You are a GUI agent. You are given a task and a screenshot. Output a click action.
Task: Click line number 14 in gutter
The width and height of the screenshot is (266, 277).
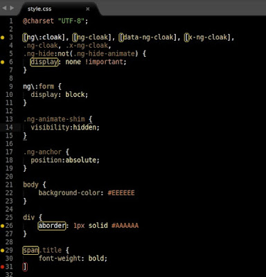pos(9,127)
